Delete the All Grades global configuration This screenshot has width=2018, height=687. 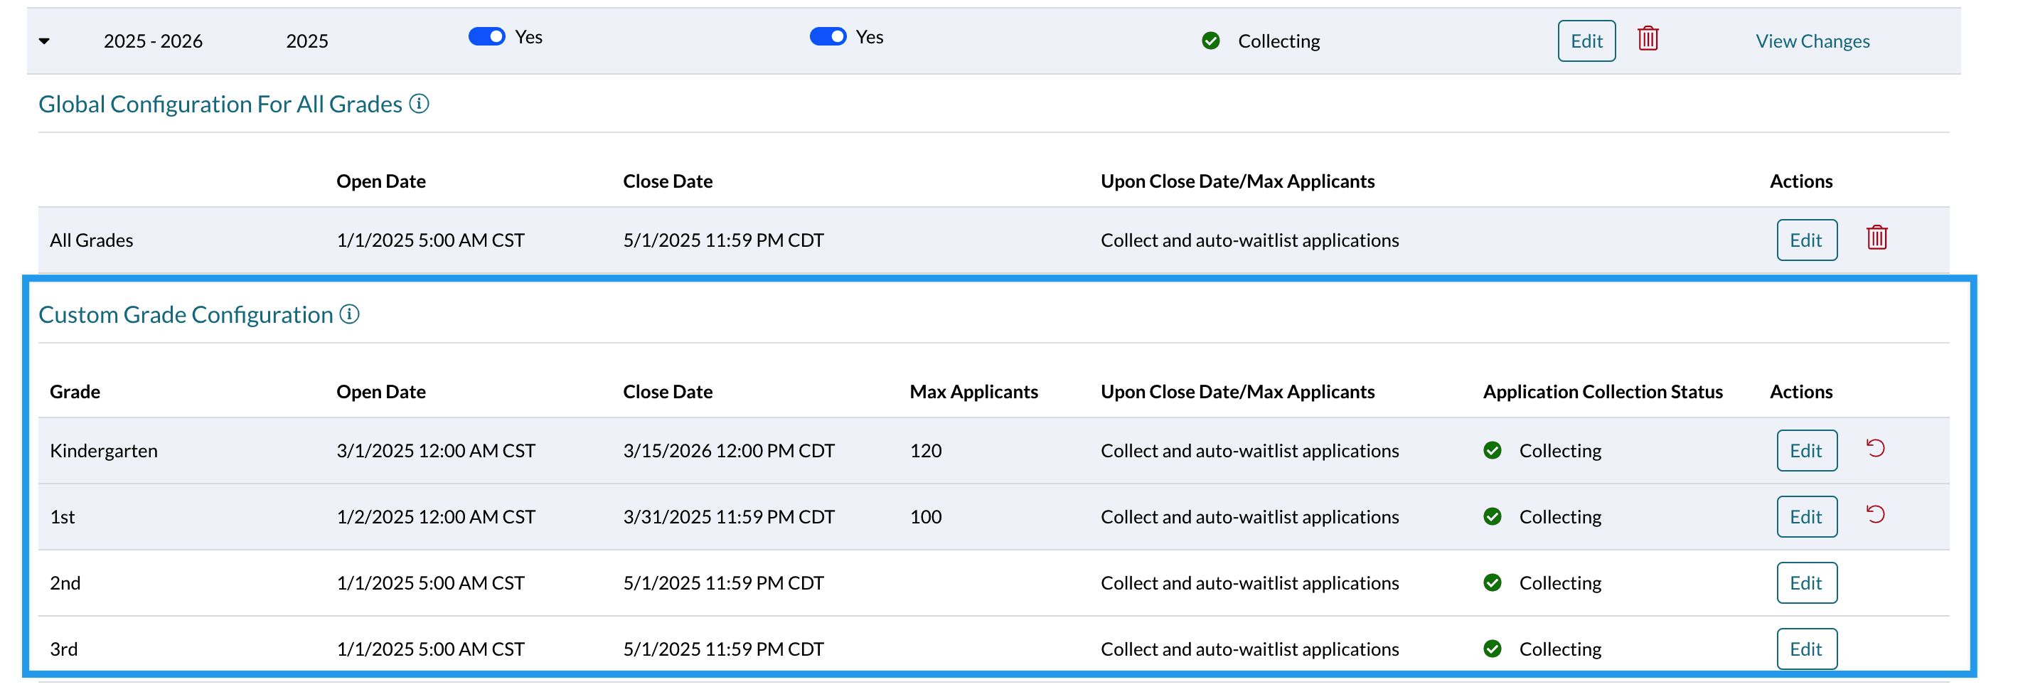[x=1876, y=238]
